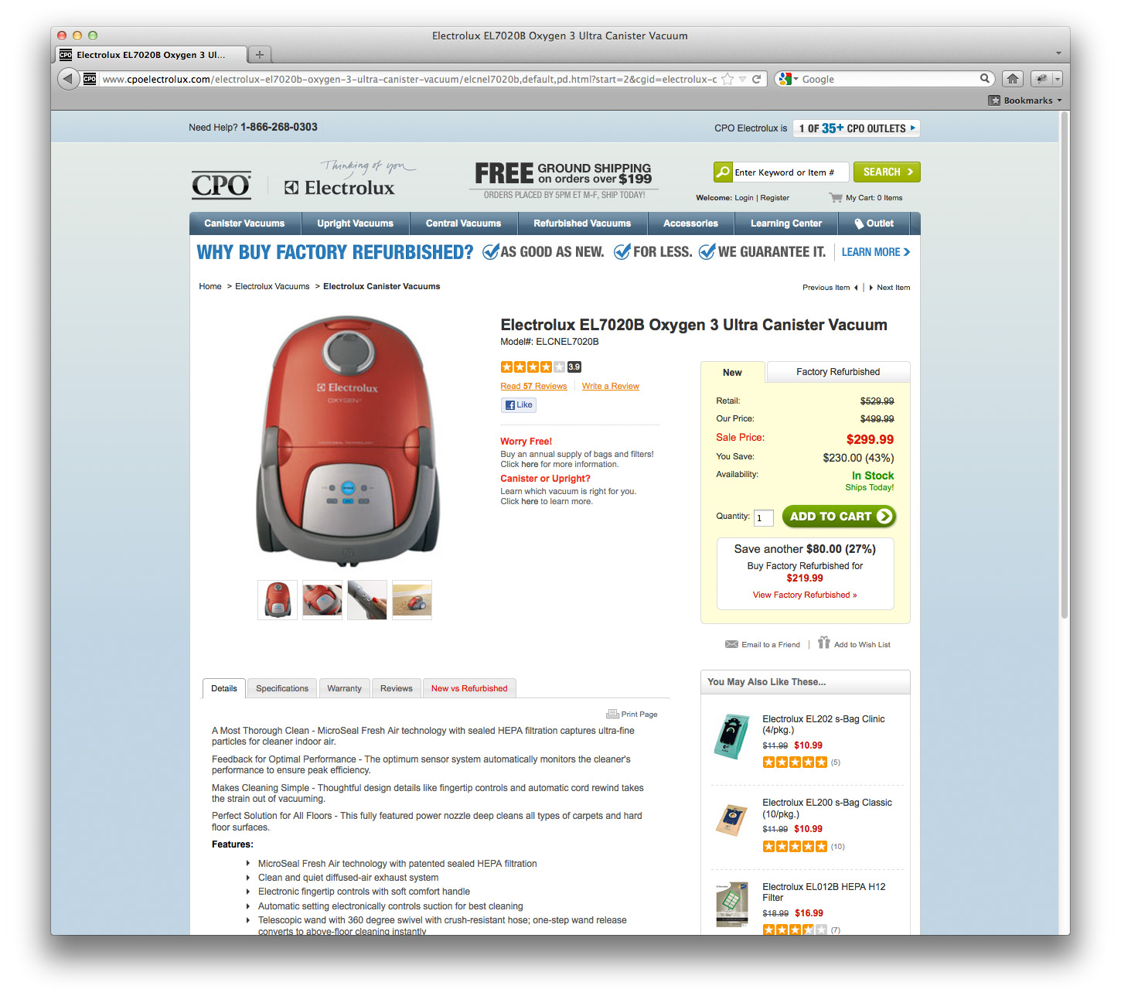This screenshot has width=1121, height=996.
Task: Click the browser back arrow button
Action: coord(68,79)
